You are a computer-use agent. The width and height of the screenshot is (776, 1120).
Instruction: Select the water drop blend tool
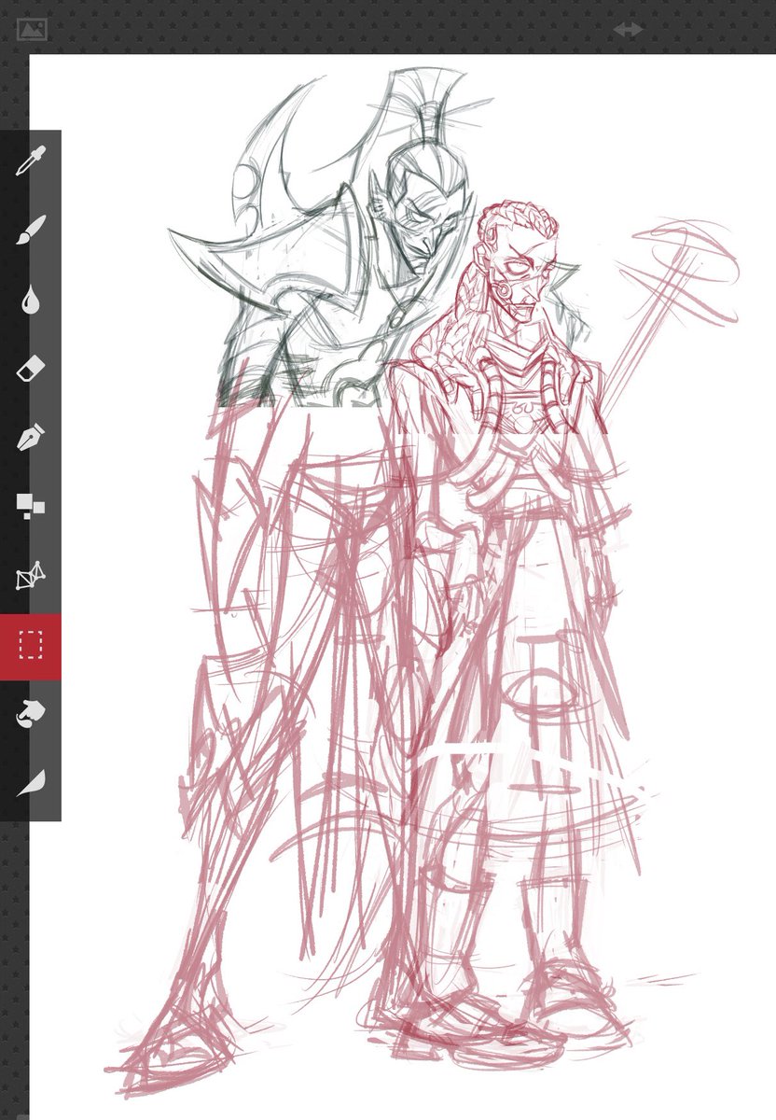click(x=31, y=300)
